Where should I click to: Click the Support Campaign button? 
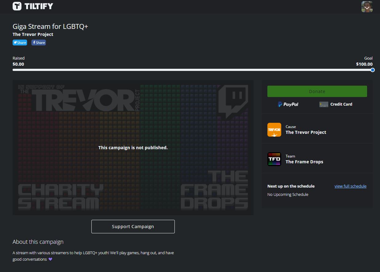tap(133, 227)
